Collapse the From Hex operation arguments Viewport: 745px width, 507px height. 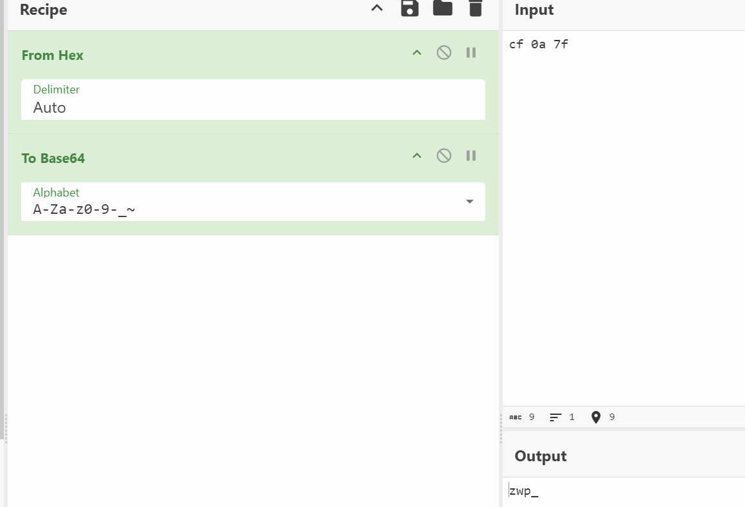[x=417, y=53]
